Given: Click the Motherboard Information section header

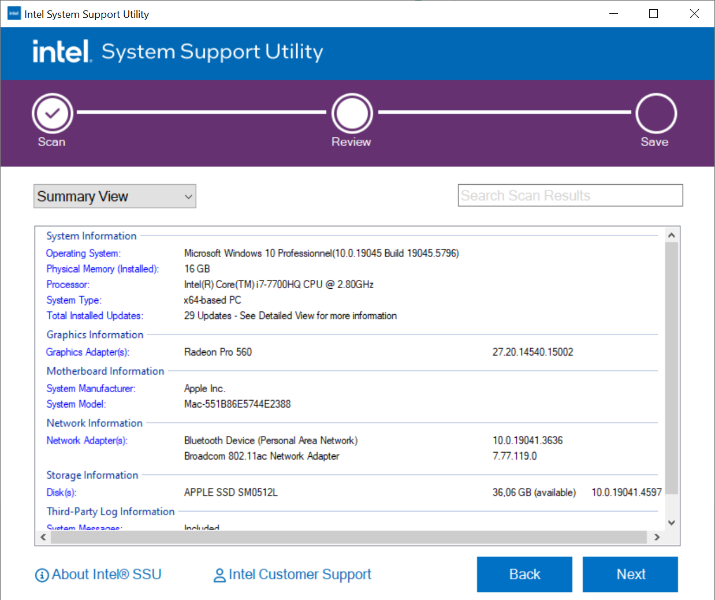Looking at the screenshot, I should tap(105, 371).
